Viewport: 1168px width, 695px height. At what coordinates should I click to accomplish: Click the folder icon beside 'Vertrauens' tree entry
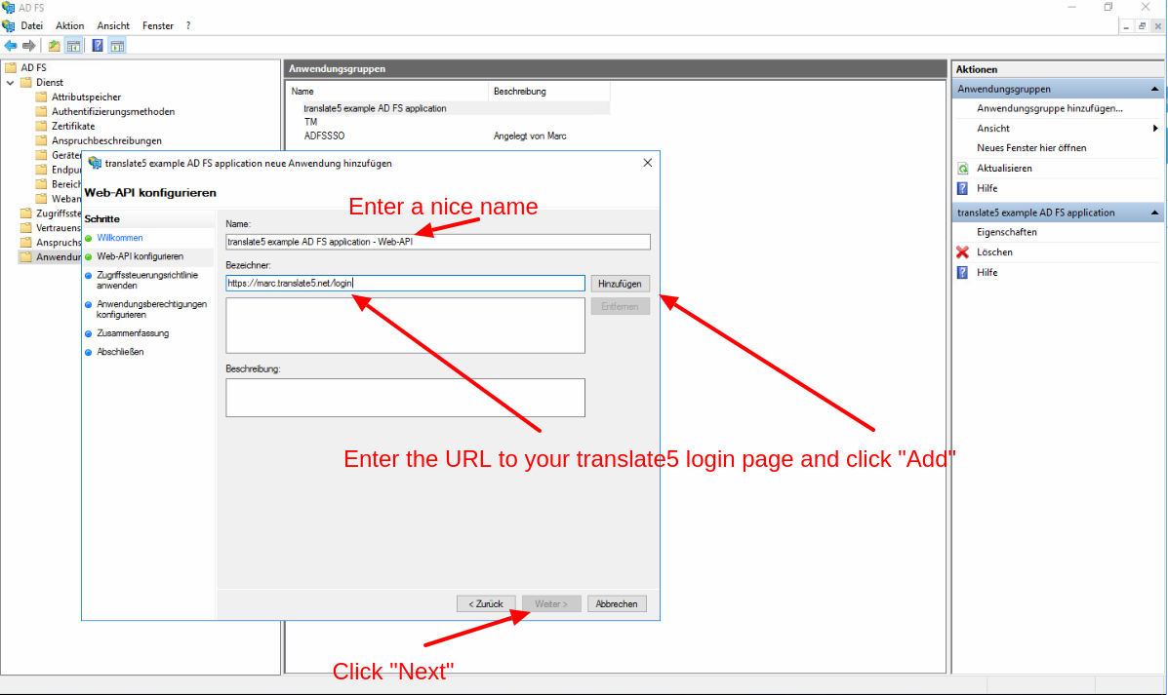26,228
